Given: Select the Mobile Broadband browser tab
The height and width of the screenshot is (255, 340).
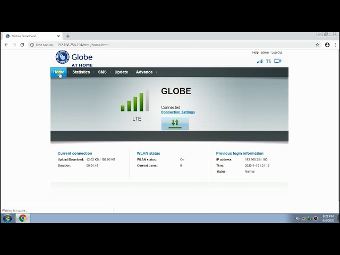Looking at the screenshot, I should (x=32, y=36).
